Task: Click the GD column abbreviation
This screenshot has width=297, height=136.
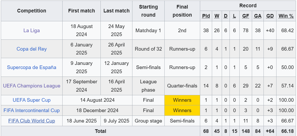Action: 270,16
